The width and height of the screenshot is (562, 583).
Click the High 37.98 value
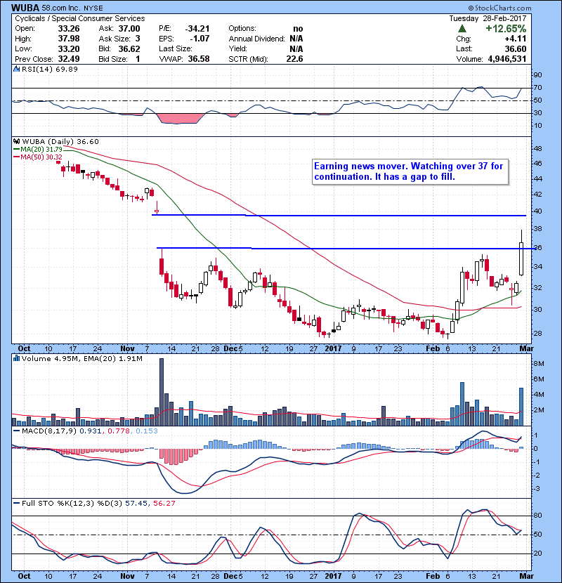point(69,39)
